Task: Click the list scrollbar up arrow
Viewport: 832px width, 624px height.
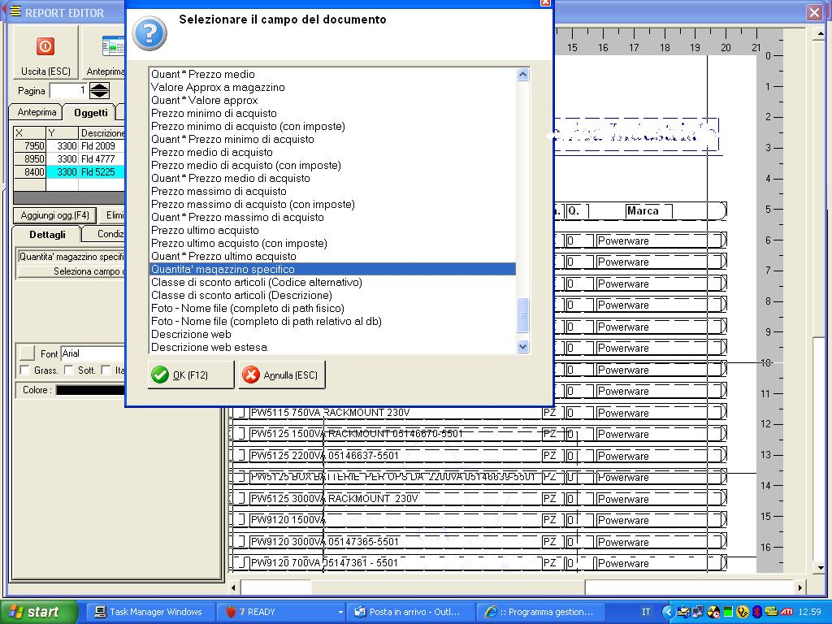Action: [x=522, y=75]
